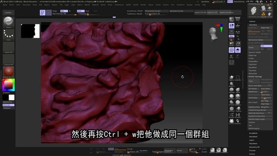The image size is (277, 156).
Task: Click the Divide button
Action: pos(254,47)
